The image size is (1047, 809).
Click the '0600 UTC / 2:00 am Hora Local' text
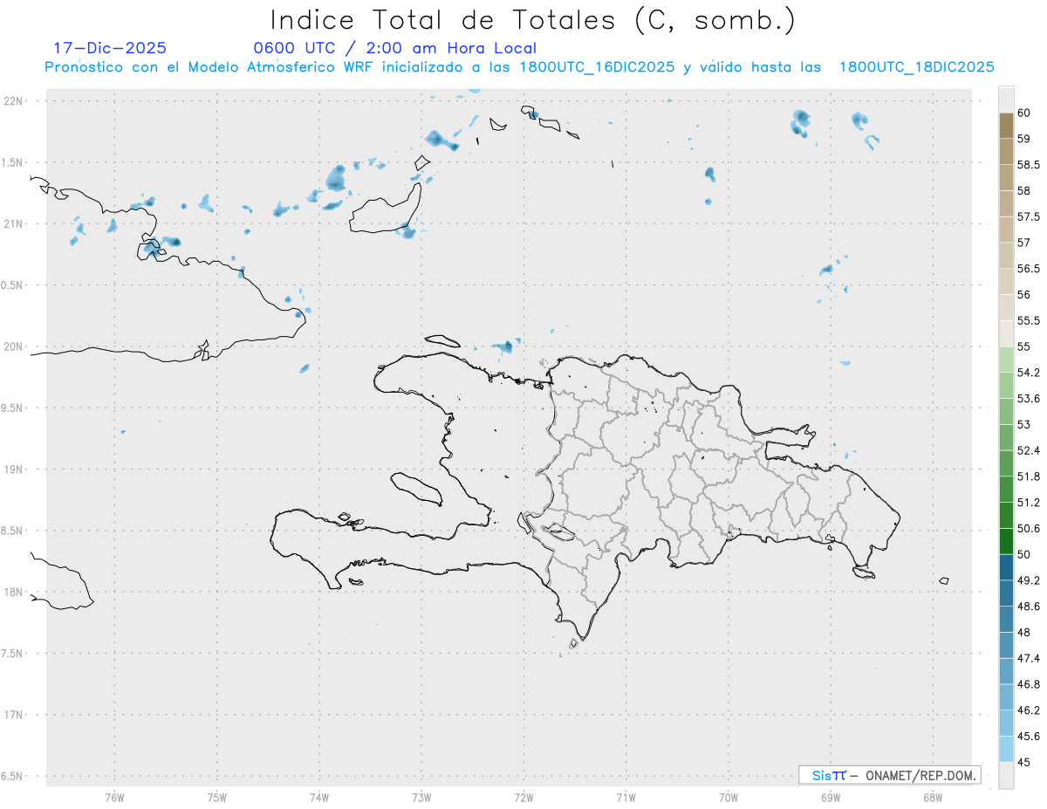(394, 48)
